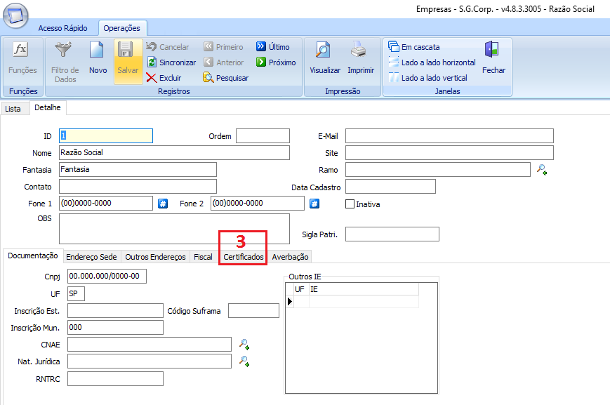Open the Certificados tab
This screenshot has height=405, width=610.
(243, 257)
